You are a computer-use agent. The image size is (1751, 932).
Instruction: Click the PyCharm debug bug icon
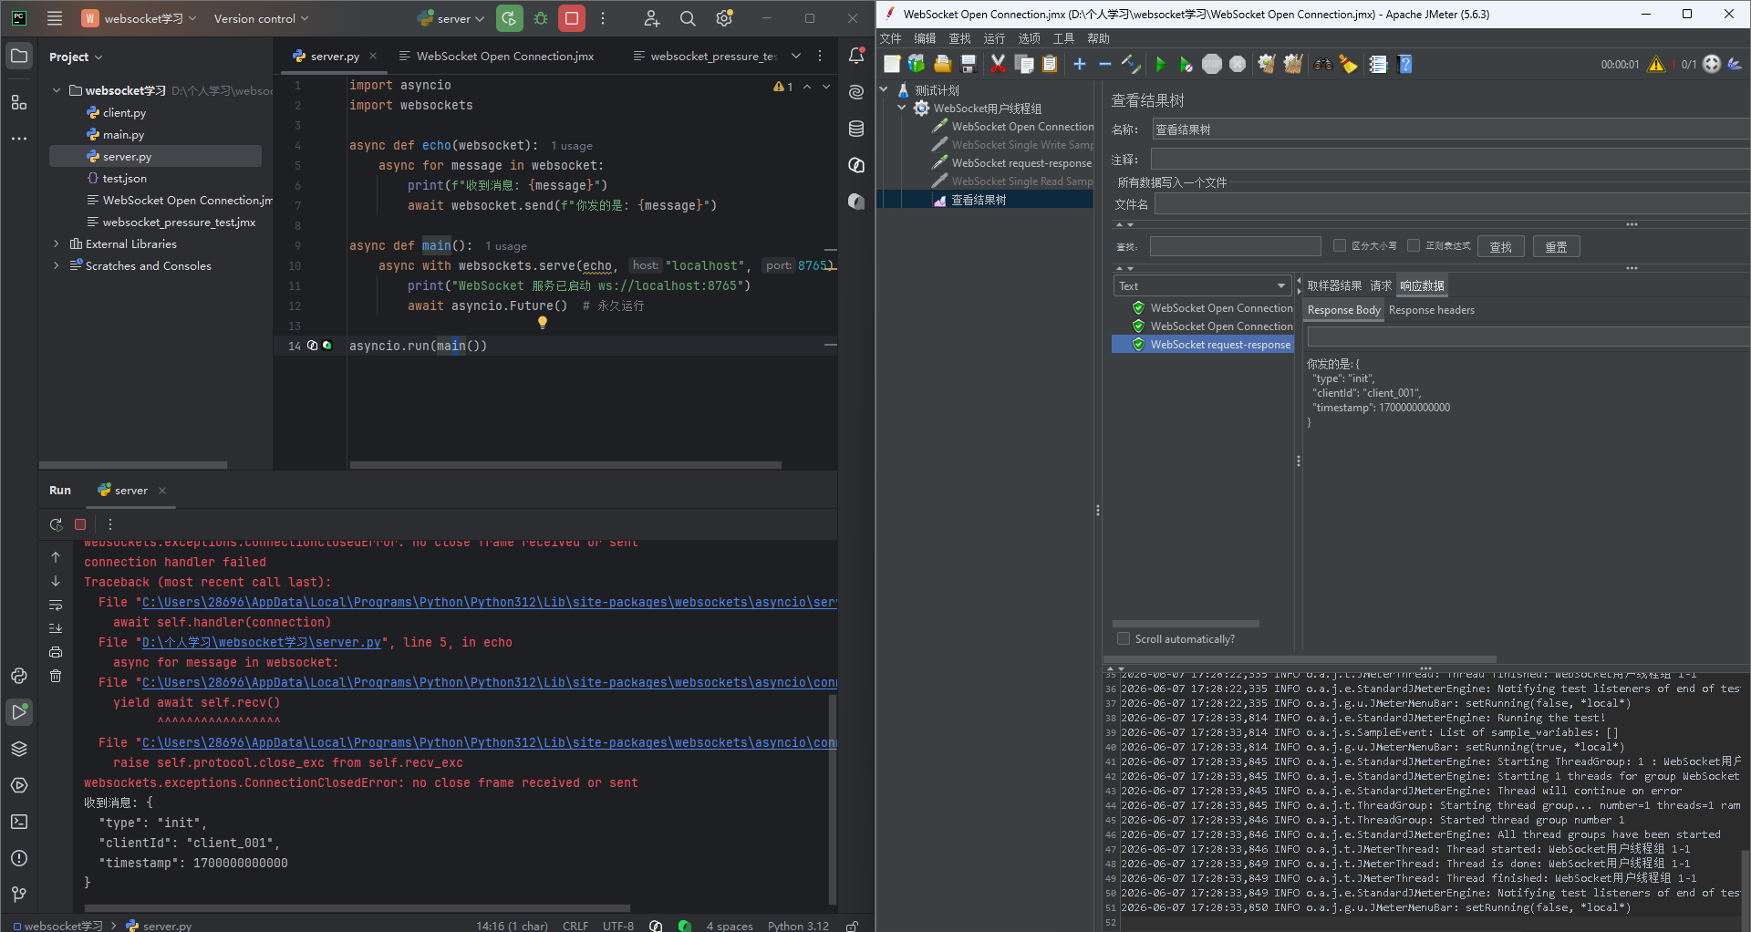tap(541, 18)
